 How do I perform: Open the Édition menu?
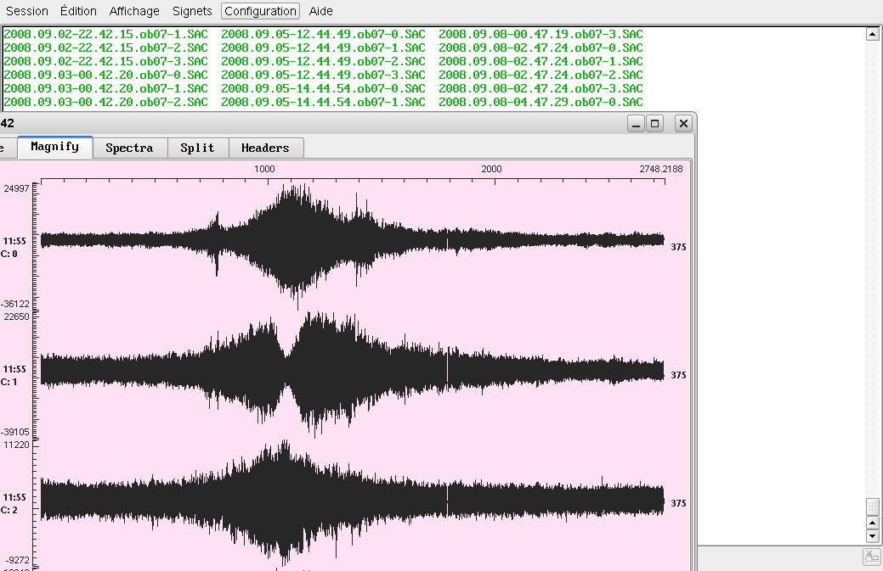pyautogui.click(x=78, y=11)
